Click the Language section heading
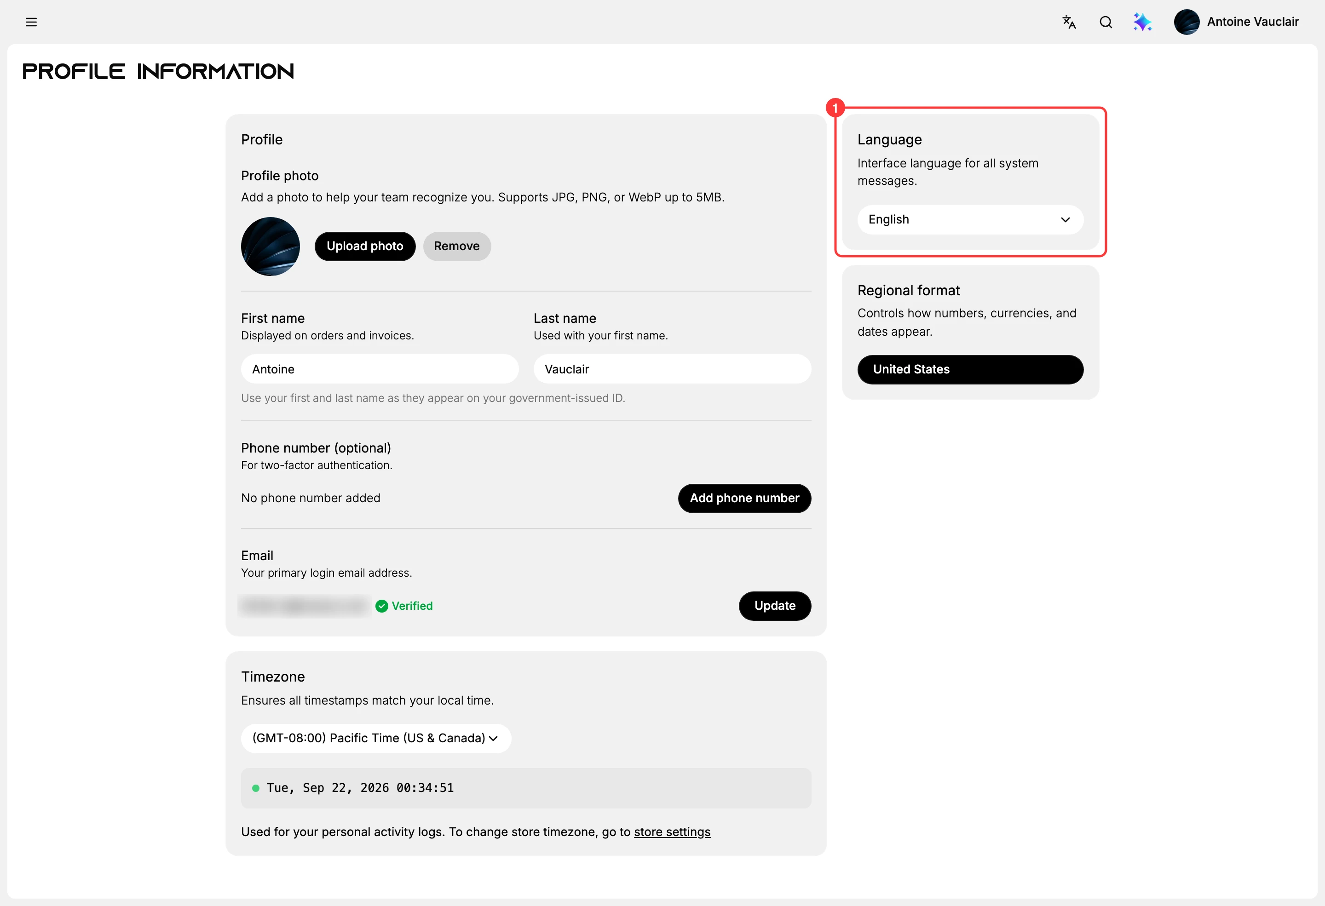Image resolution: width=1325 pixels, height=906 pixels. tap(889, 140)
